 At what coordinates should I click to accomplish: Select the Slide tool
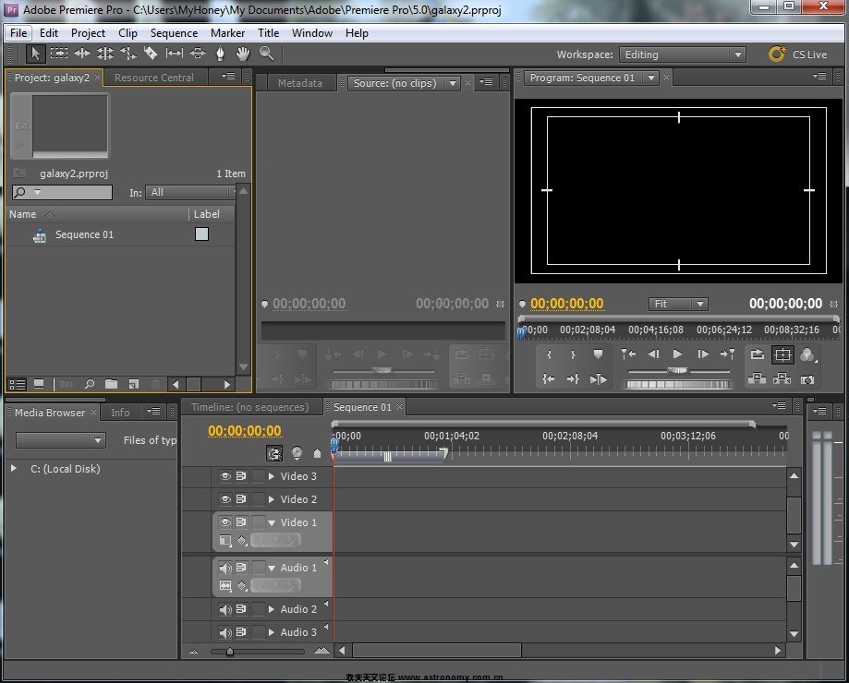click(x=197, y=53)
